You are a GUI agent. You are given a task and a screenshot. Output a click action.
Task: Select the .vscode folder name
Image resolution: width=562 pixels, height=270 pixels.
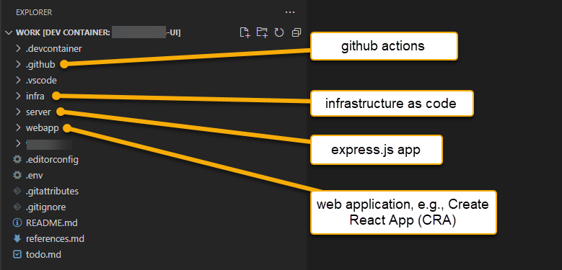click(x=41, y=81)
